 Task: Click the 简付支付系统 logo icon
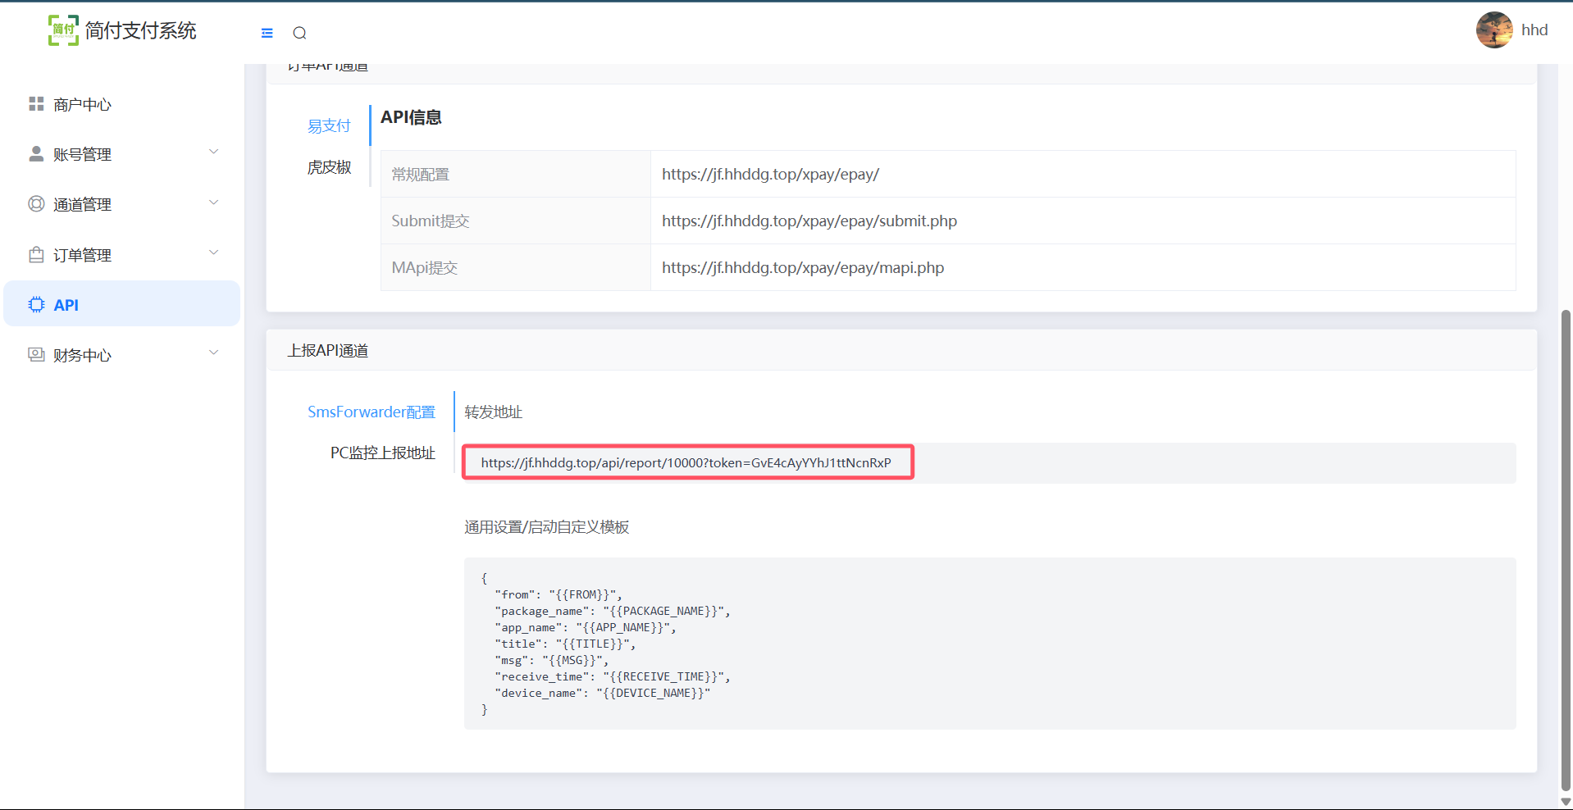pyautogui.click(x=63, y=30)
